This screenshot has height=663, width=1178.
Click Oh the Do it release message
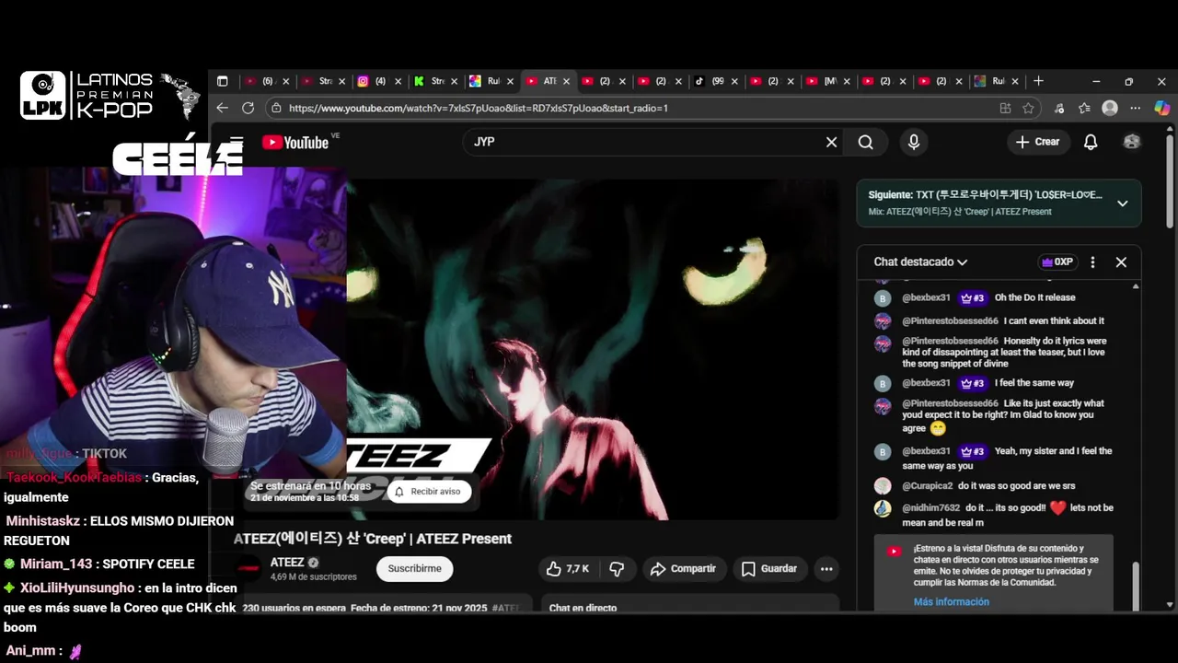click(1034, 298)
